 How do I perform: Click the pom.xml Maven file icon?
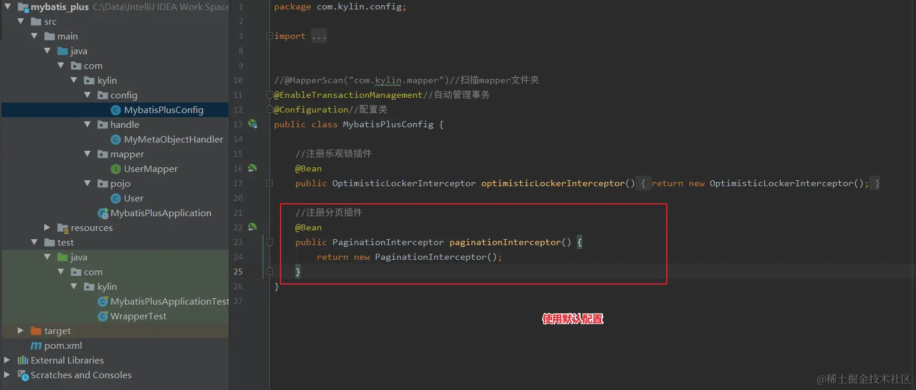pyautogui.click(x=36, y=346)
